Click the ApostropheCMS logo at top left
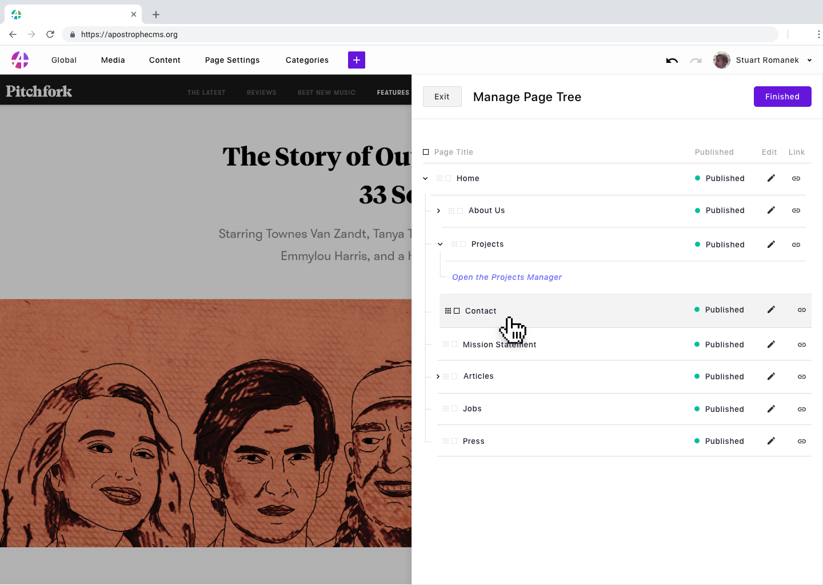Screen dimensions: 823x585 (19, 60)
